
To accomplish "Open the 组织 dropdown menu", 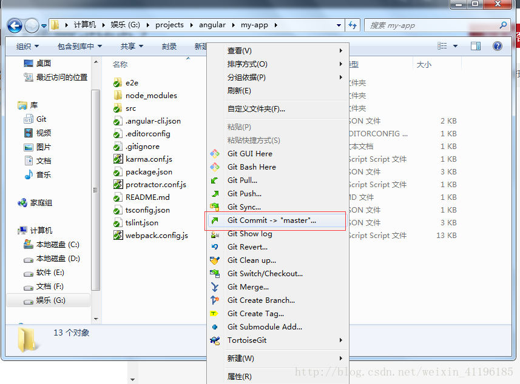I will click(x=27, y=47).
